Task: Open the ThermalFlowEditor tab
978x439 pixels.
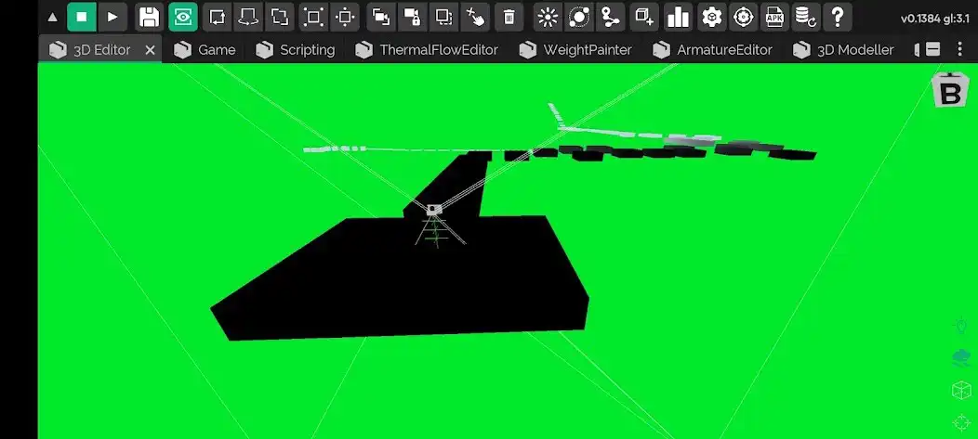Action: 427,50
